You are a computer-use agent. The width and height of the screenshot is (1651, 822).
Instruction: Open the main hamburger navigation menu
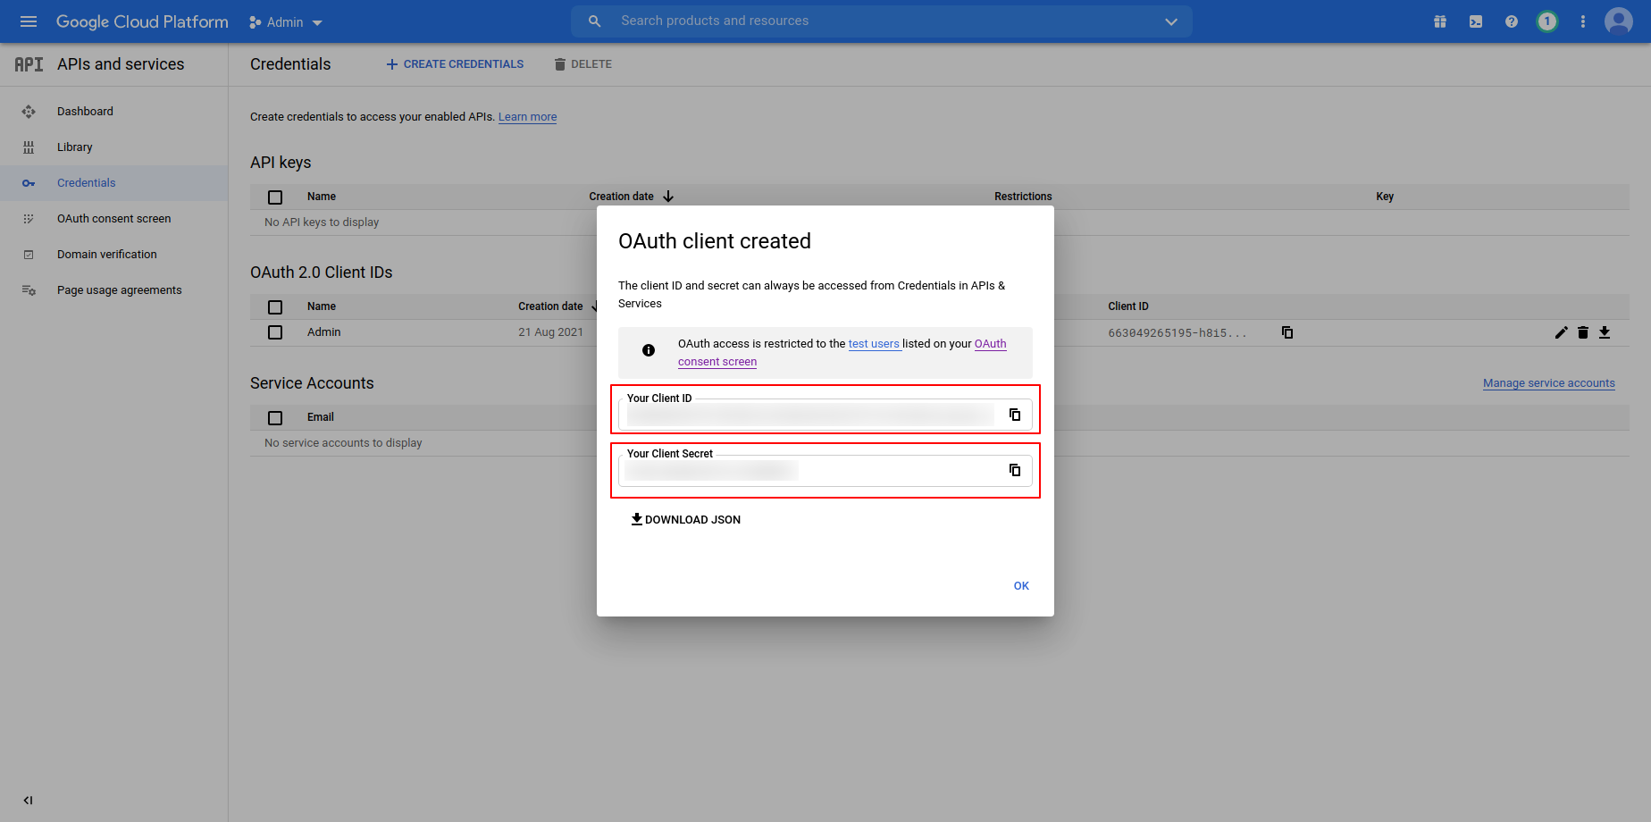click(x=29, y=21)
